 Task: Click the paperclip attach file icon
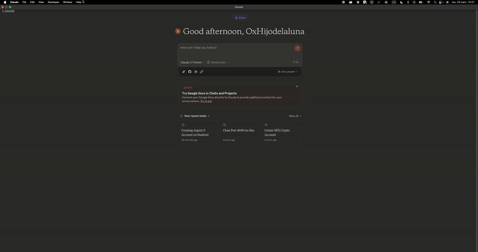(x=184, y=71)
